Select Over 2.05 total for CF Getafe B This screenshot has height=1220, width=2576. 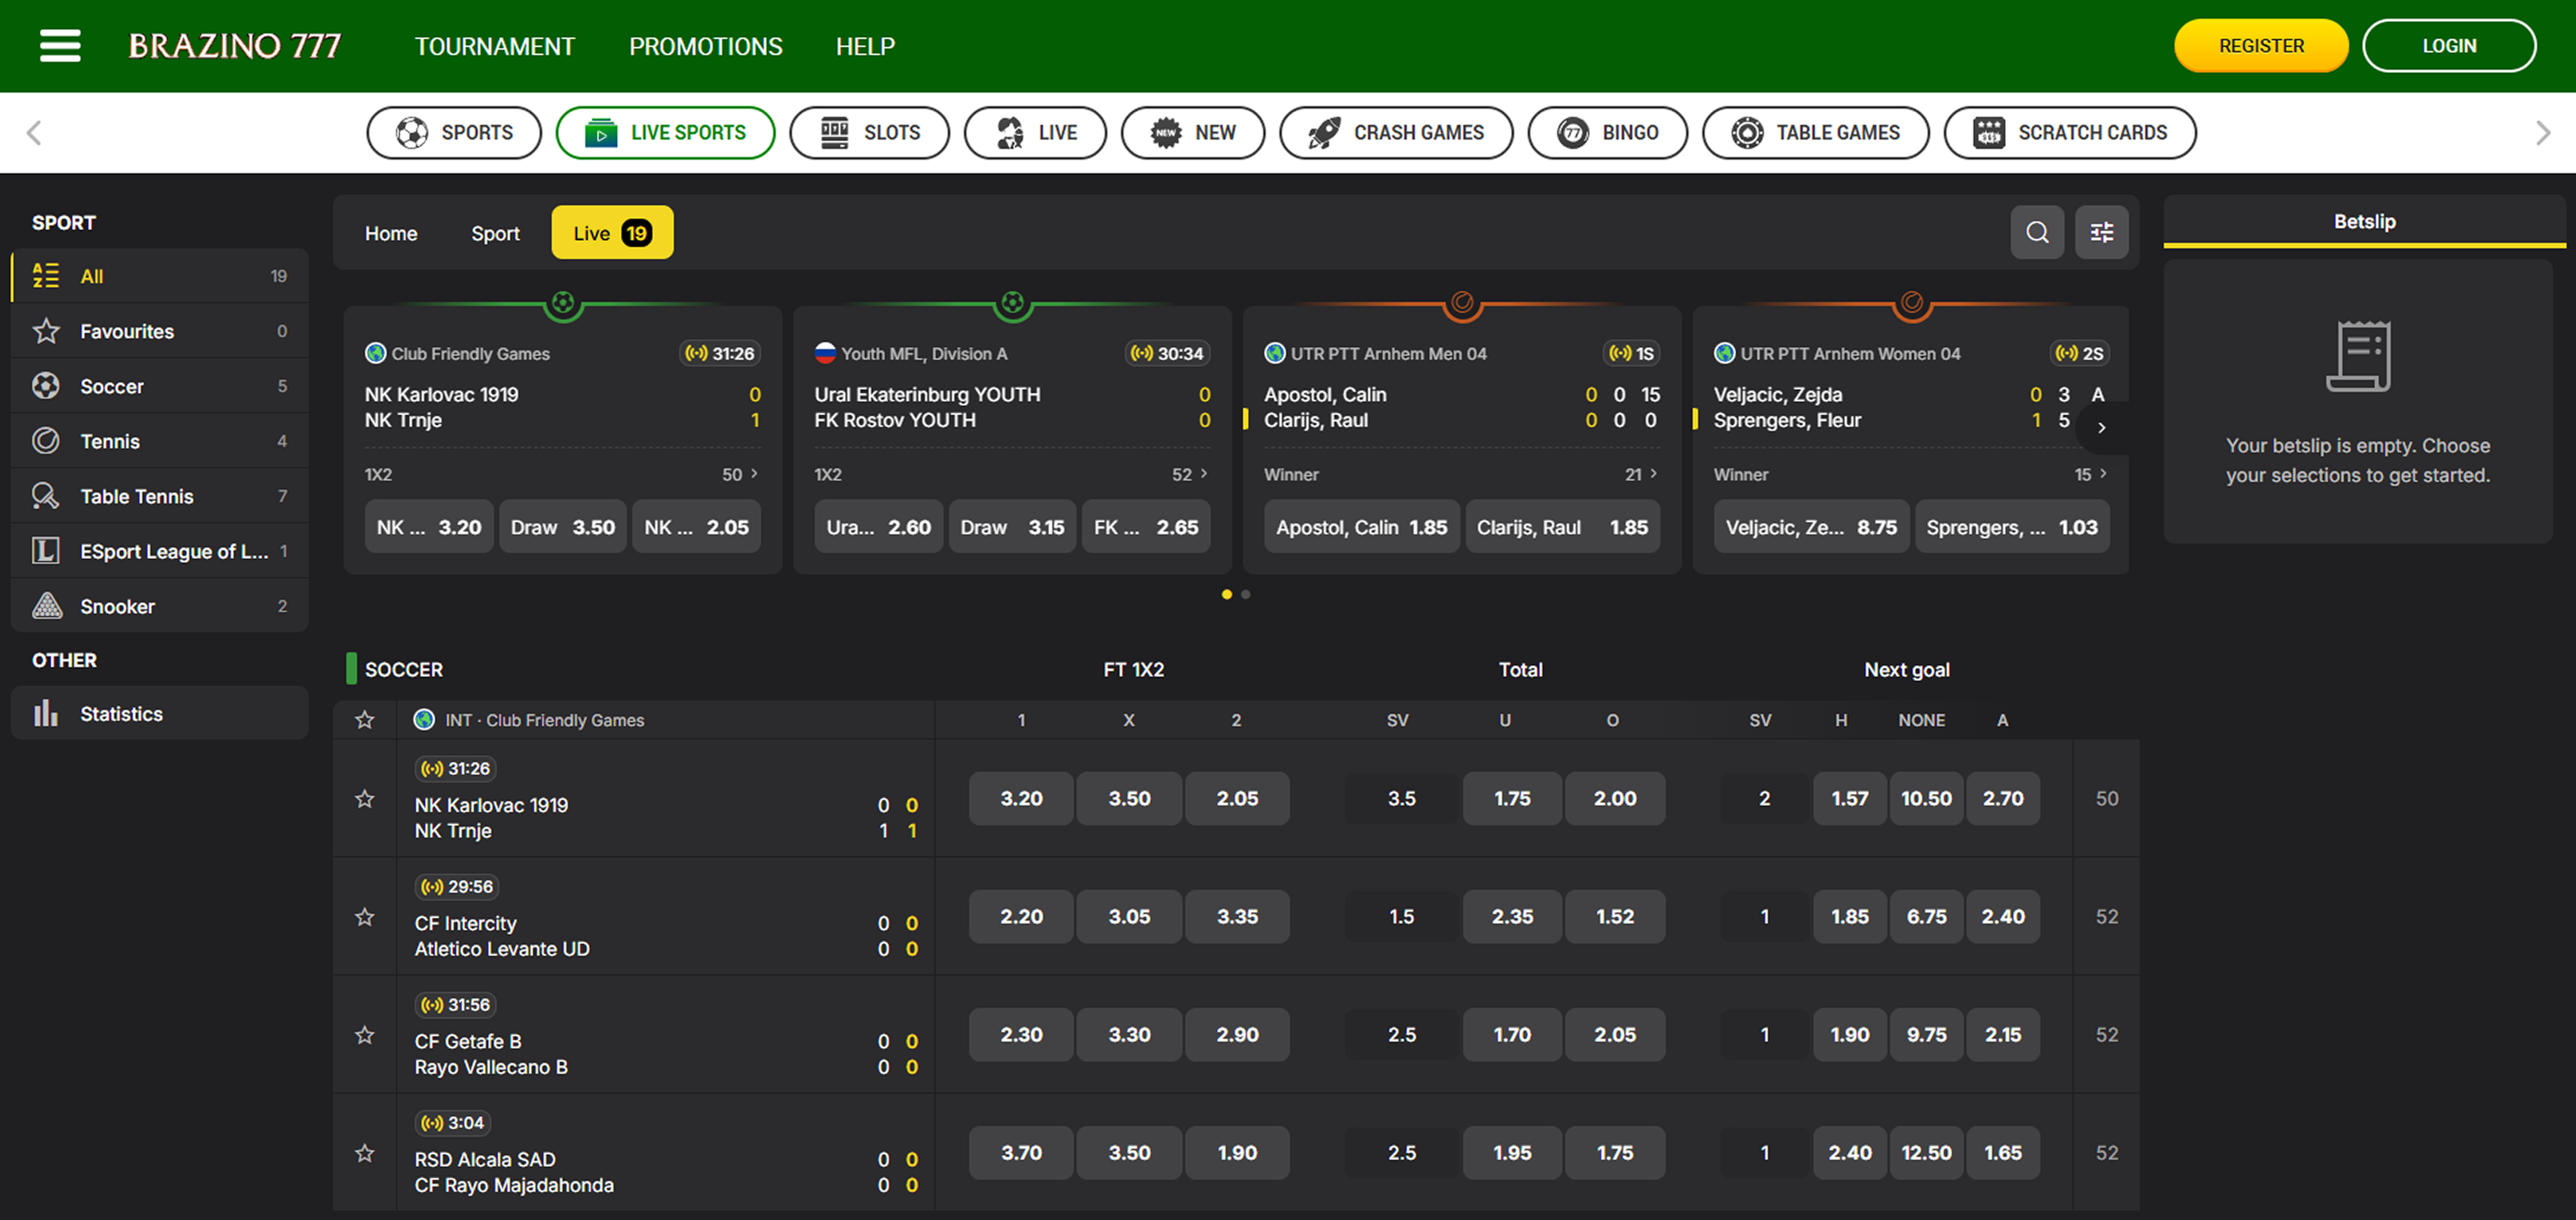click(1615, 1034)
